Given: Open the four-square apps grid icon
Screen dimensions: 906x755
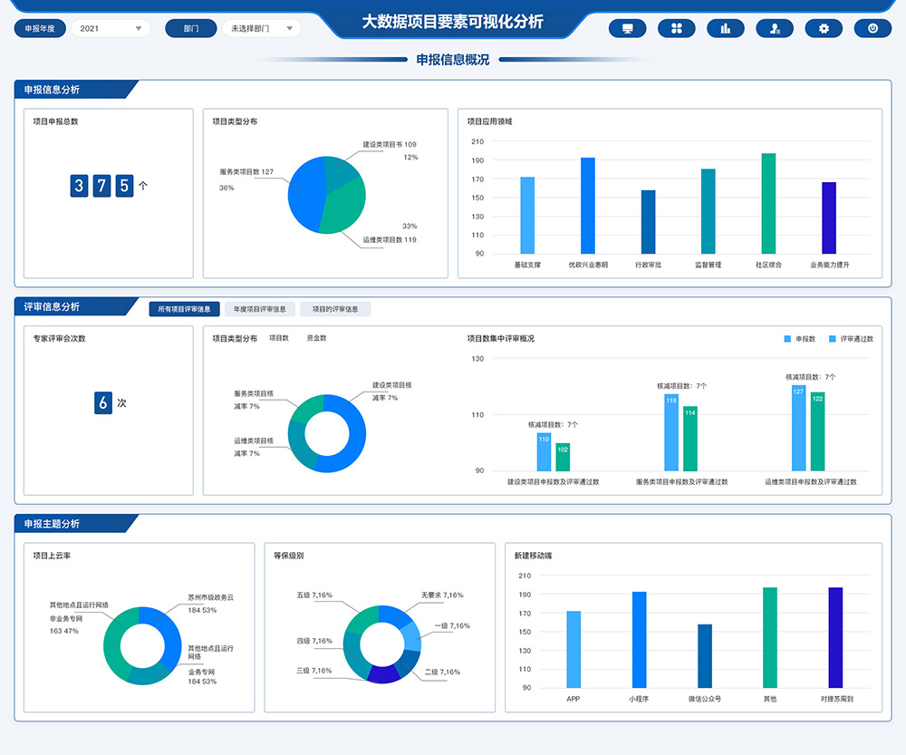Looking at the screenshot, I should 677,28.
